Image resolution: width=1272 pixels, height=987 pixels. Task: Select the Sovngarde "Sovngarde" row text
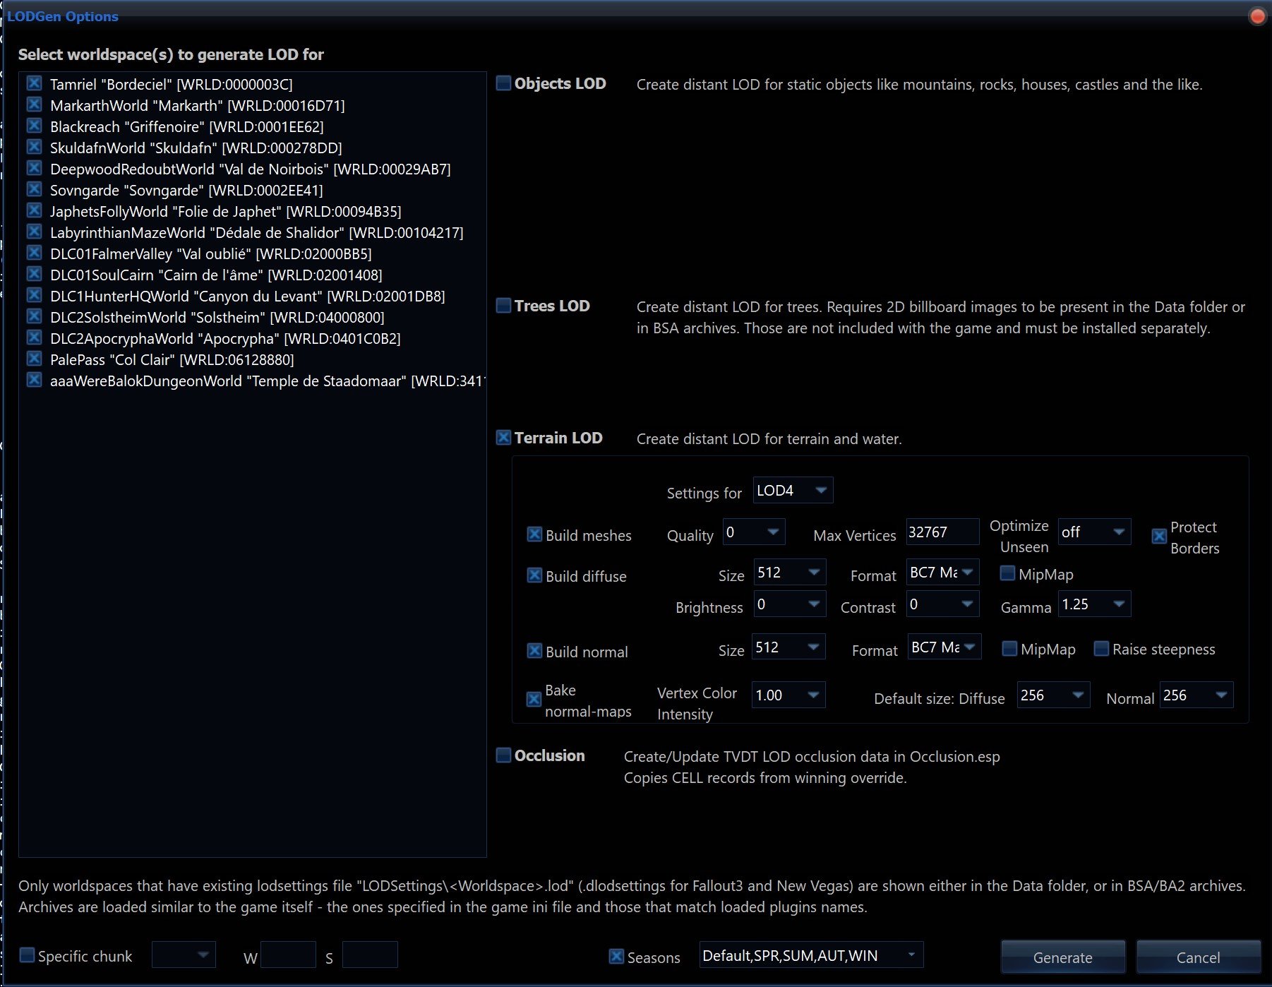point(186,190)
